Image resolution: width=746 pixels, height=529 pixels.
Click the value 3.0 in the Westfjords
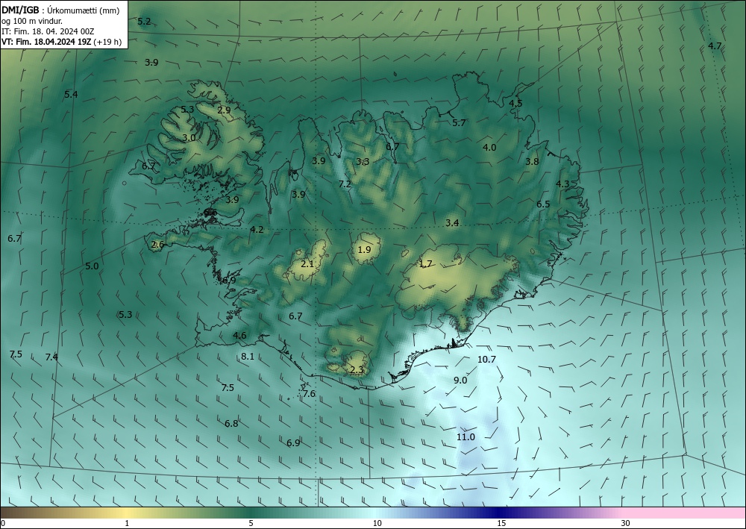[x=189, y=138]
